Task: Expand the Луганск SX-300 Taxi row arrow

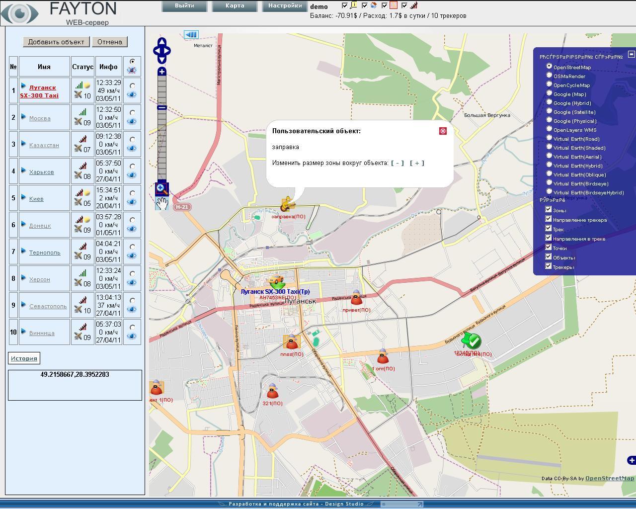Action: [23, 86]
